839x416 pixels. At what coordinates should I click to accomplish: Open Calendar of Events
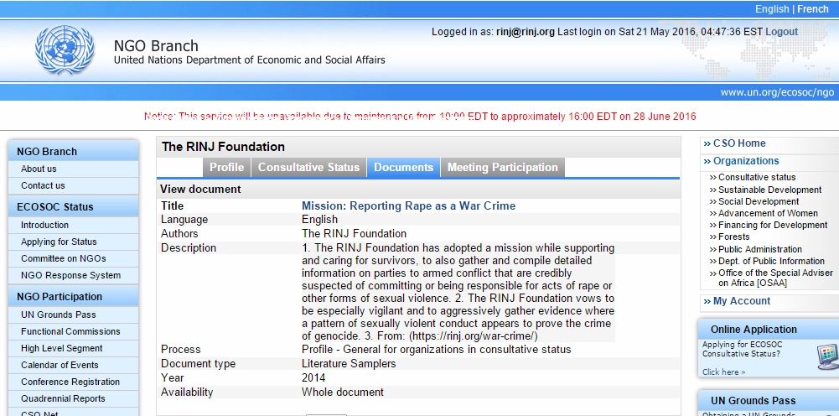pyautogui.click(x=60, y=365)
